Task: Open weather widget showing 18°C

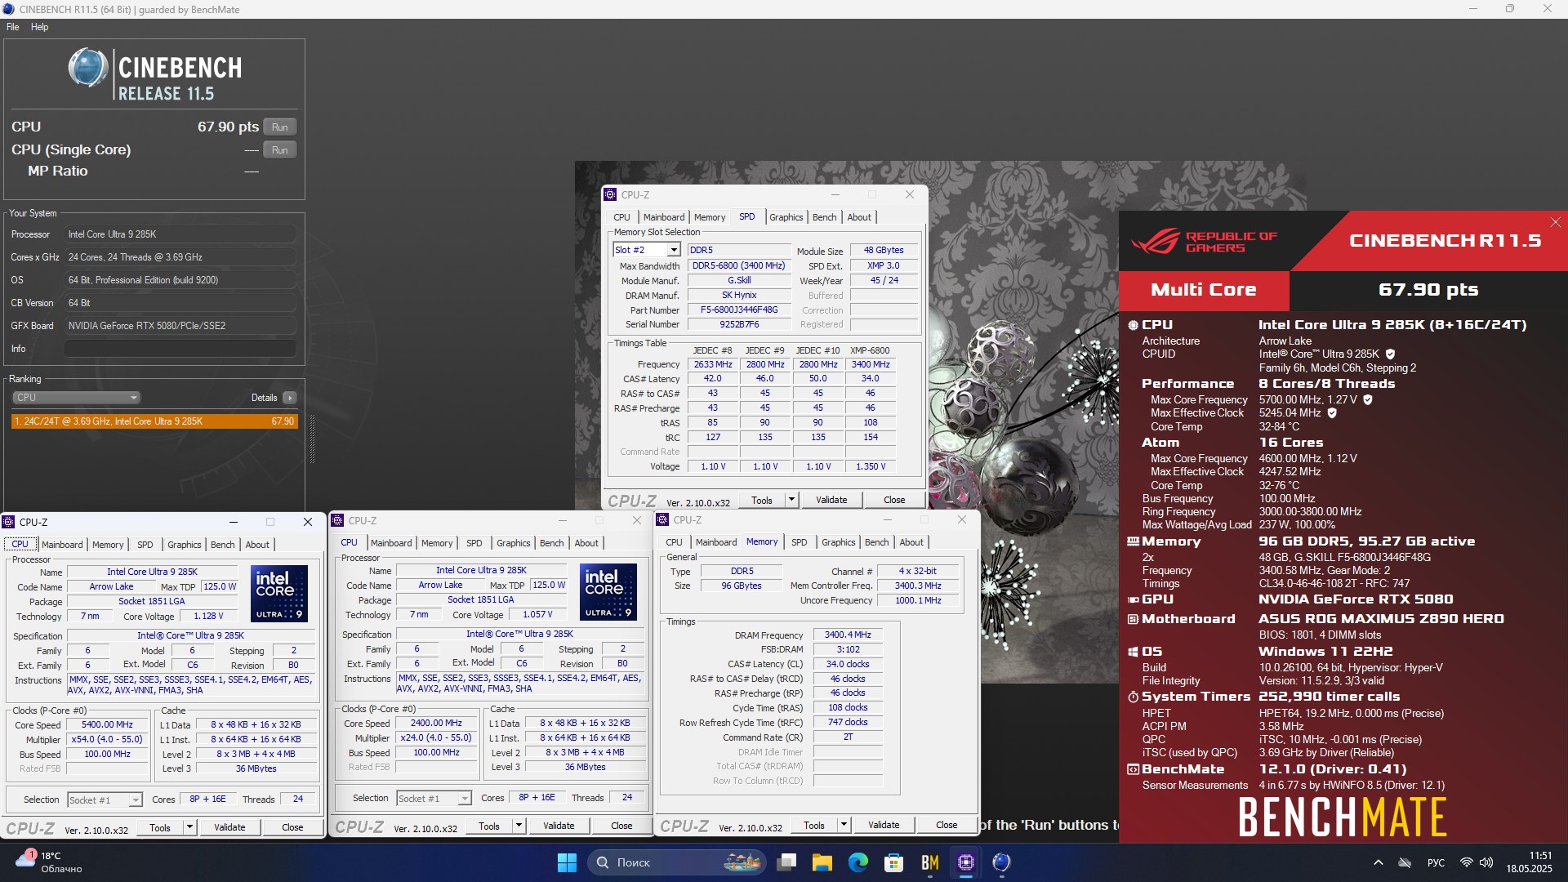Action: pyautogui.click(x=51, y=862)
